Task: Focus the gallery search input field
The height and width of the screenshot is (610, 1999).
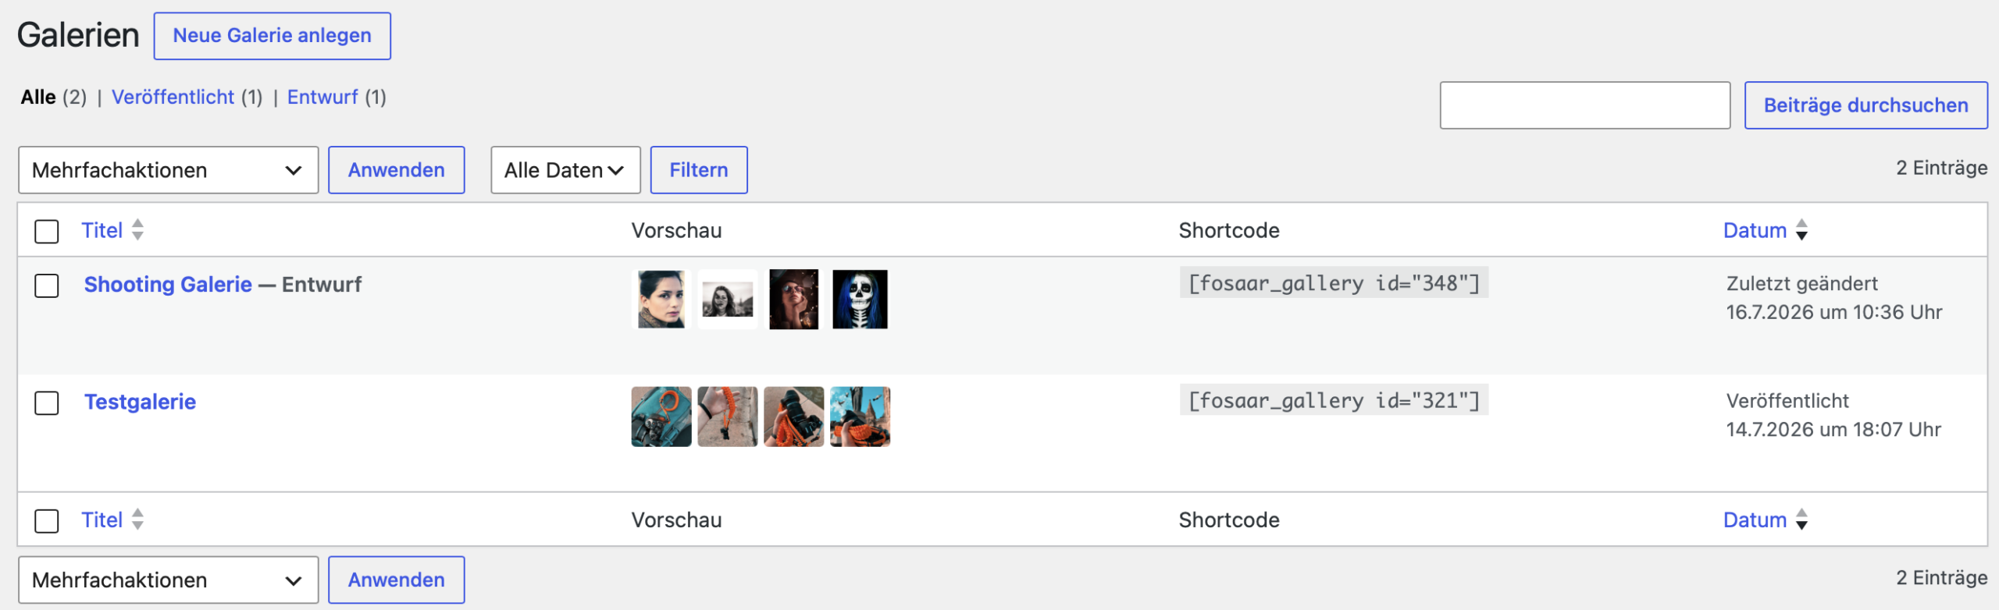Action: [x=1585, y=105]
